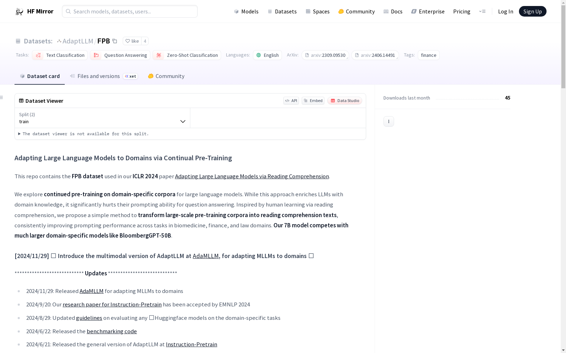Focus the search models, datasets, users field
The width and height of the screenshot is (566, 353).
click(130, 11)
